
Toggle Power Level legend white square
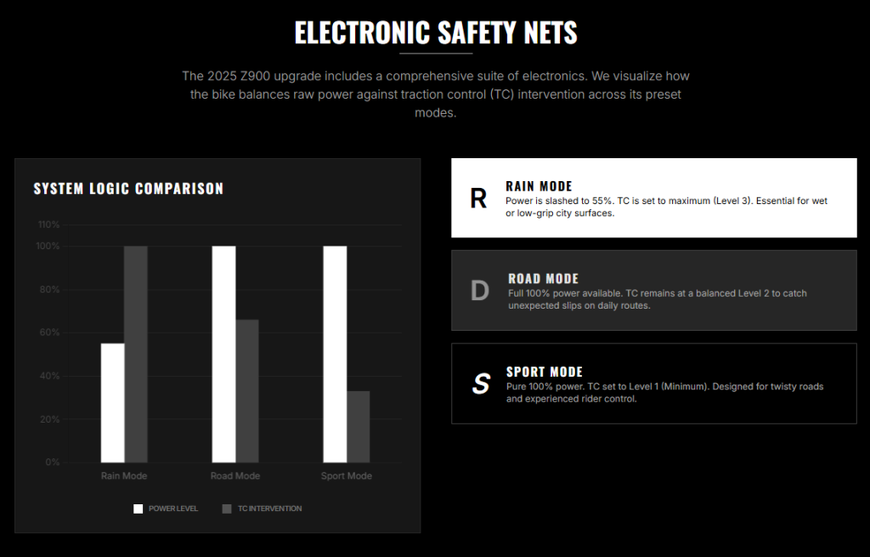(x=138, y=509)
